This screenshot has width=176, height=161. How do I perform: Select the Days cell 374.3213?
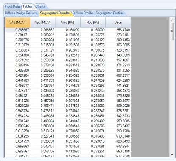[x=118, y=65]
